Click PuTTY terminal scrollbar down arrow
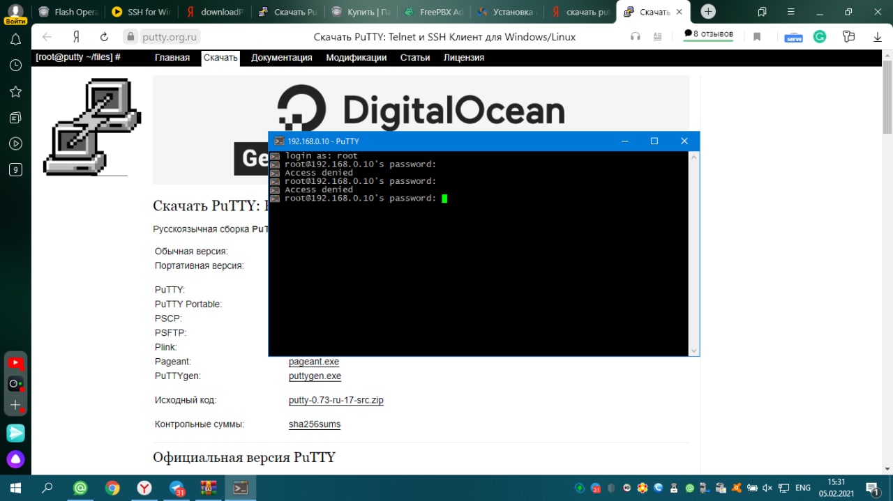This screenshot has width=893, height=501. (x=693, y=350)
